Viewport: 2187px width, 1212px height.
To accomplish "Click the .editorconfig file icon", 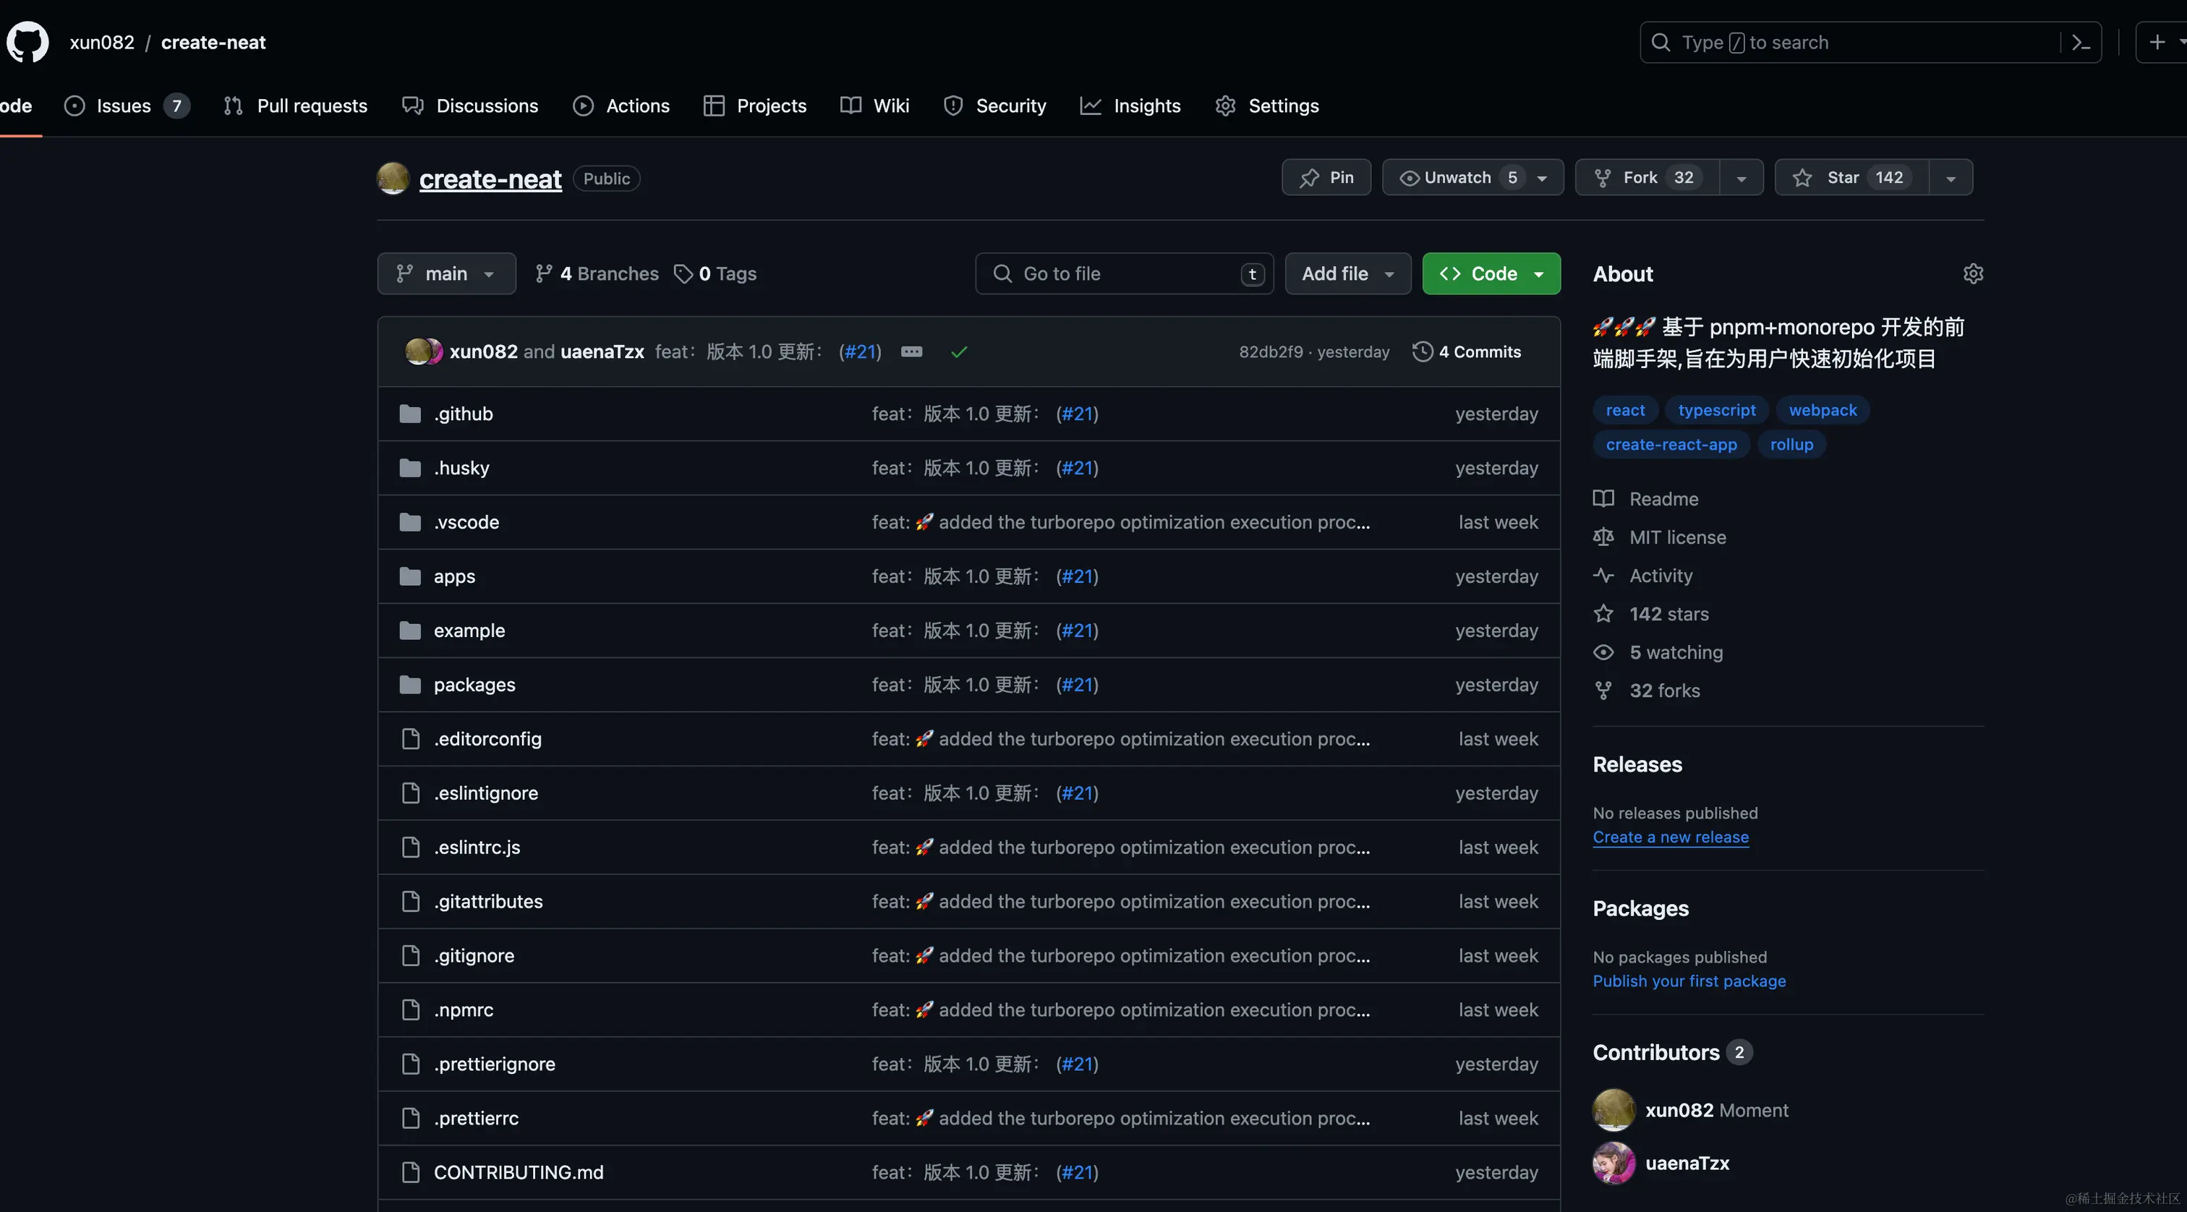I will click(410, 738).
